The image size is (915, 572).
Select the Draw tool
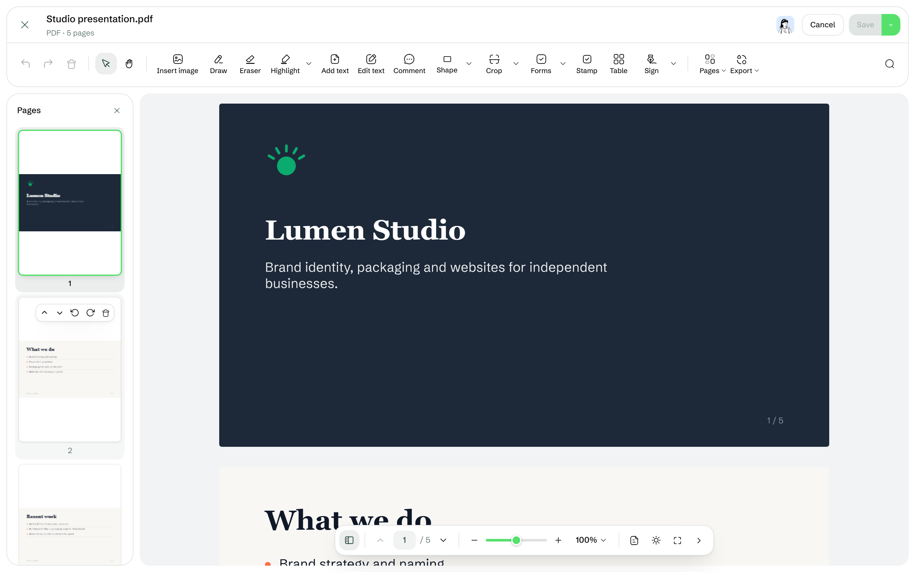[x=218, y=64]
